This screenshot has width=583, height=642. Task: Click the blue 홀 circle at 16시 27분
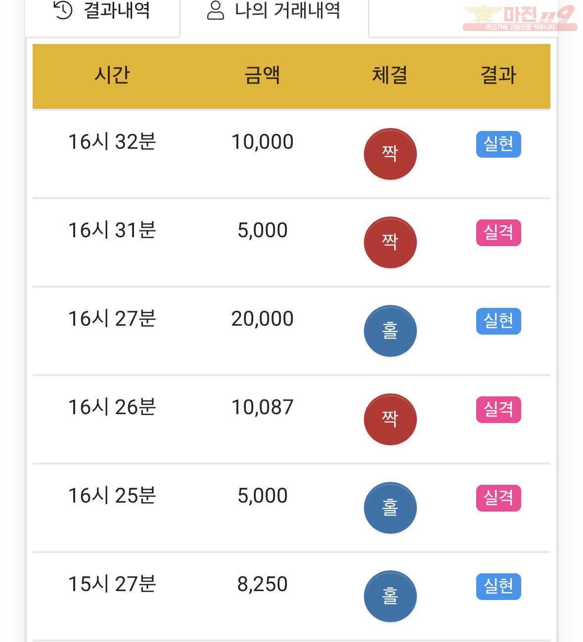click(390, 331)
